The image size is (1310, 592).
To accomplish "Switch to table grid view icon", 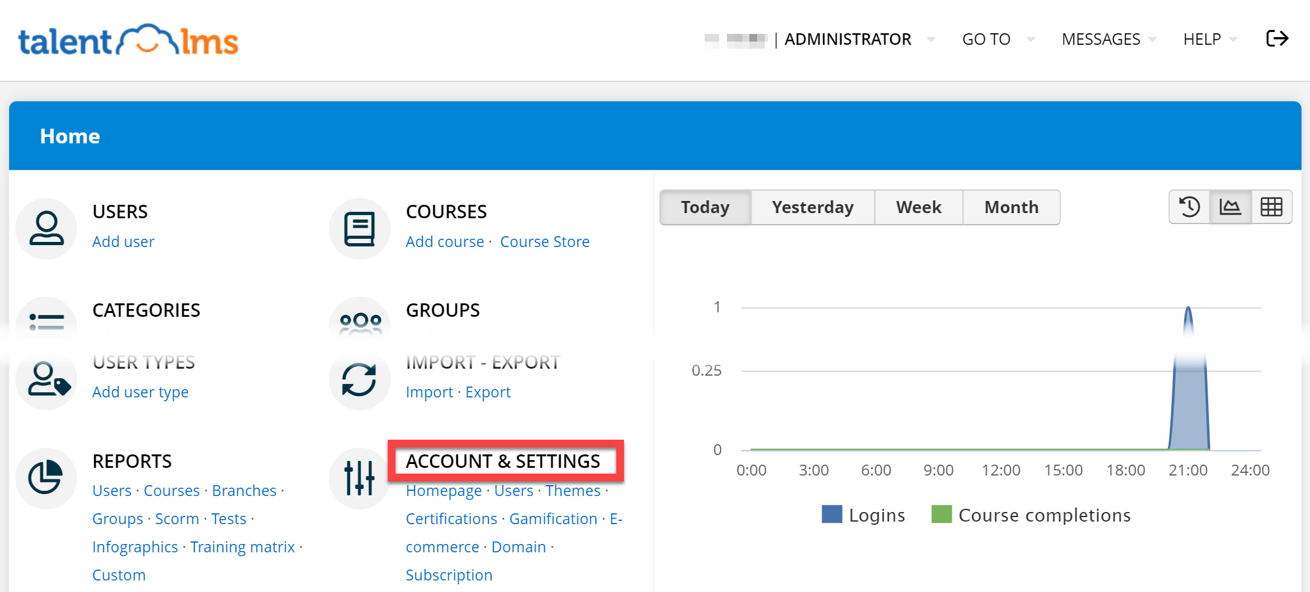I will click(1271, 207).
